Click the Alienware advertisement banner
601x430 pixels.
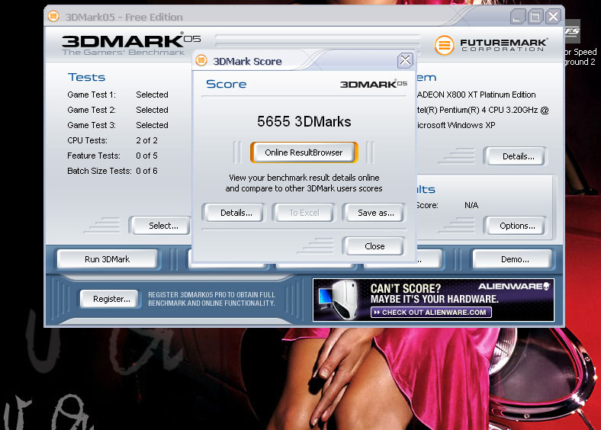(x=433, y=300)
